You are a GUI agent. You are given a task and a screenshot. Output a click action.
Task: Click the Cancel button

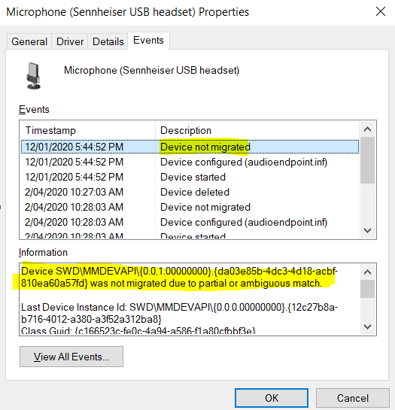tap(352, 398)
